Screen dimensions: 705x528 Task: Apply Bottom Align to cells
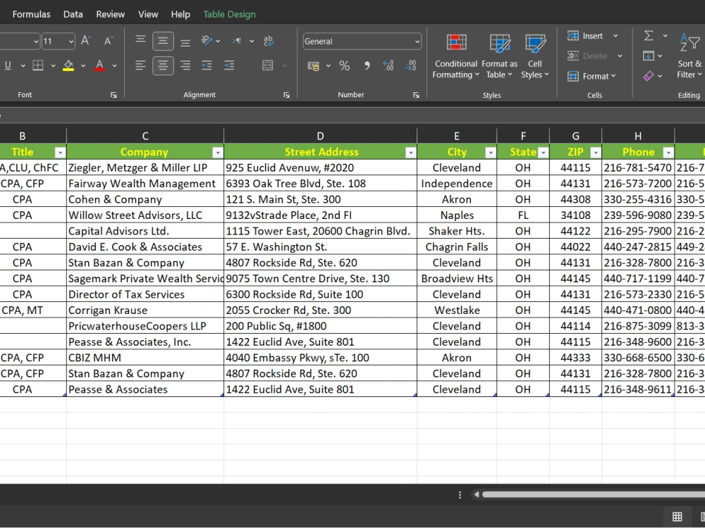(x=185, y=42)
